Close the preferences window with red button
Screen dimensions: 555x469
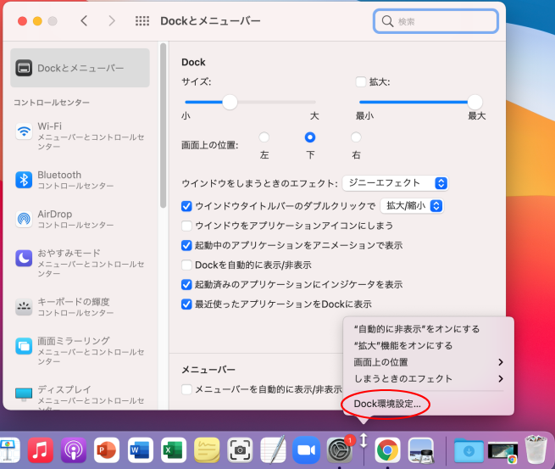click(22, 21)
